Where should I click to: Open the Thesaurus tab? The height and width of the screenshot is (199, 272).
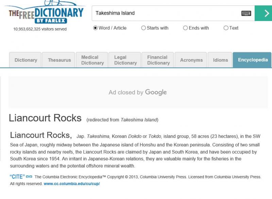click(59, 60)
